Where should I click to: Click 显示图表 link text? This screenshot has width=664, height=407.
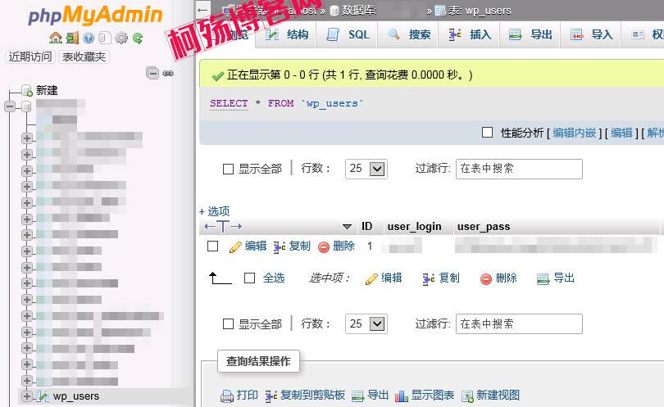pyautogui.click(x=433, y=396)
